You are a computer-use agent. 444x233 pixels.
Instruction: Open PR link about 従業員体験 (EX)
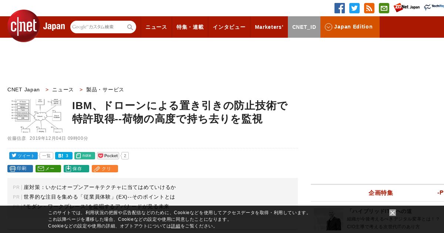coord(99,197)
